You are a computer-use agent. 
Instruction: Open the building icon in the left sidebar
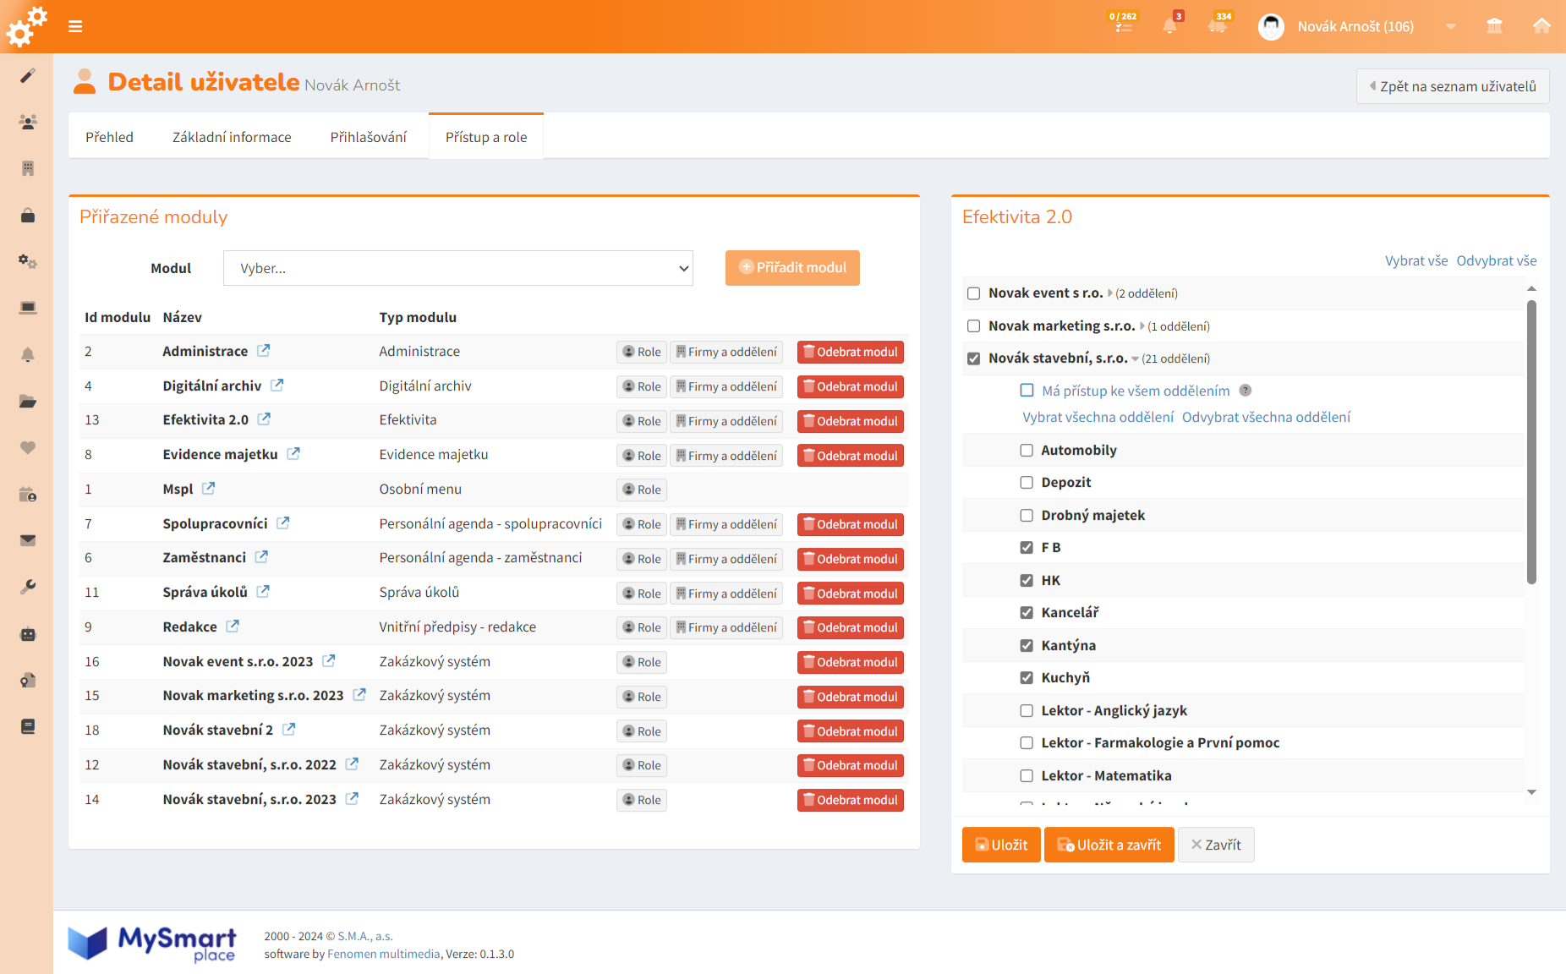coord(28,168)
